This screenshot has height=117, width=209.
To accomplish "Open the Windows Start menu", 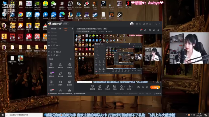I will pyautogui.click(x=3, y=115).
